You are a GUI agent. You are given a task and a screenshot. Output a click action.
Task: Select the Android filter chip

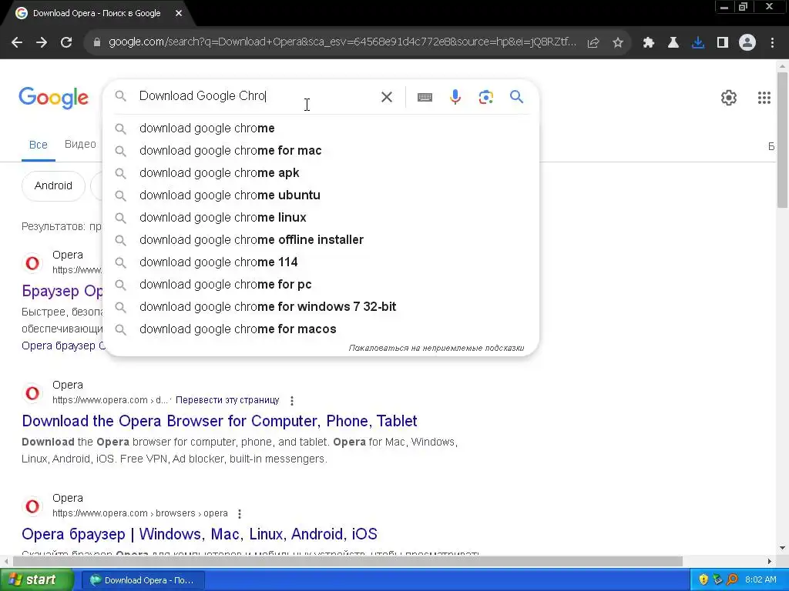click(53, 185)
